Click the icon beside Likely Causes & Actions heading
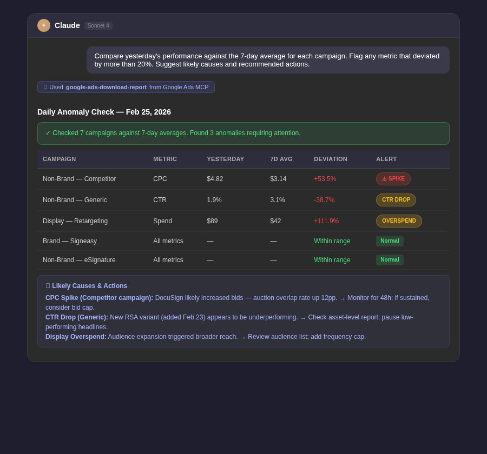Screen dimensions: 487x454 (x=48, y=285)
